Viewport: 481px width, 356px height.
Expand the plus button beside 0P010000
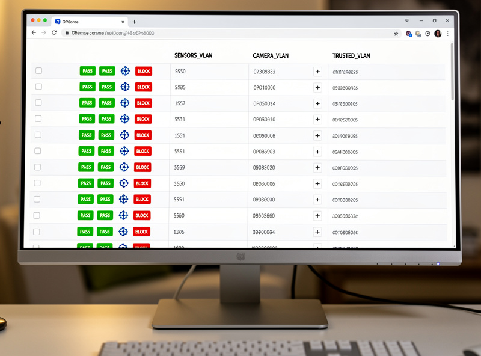(x=318, y=87)
